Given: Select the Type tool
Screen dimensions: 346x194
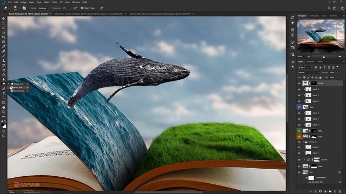Looking at the screenshot, I should pos(4,93).
